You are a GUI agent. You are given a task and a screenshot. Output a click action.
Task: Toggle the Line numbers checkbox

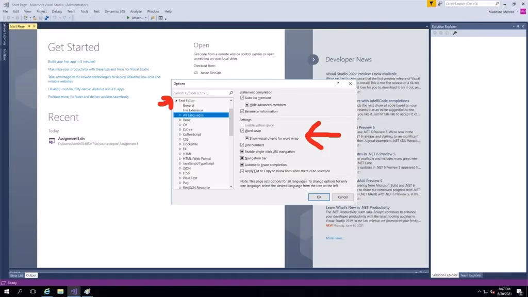[242, 145]
